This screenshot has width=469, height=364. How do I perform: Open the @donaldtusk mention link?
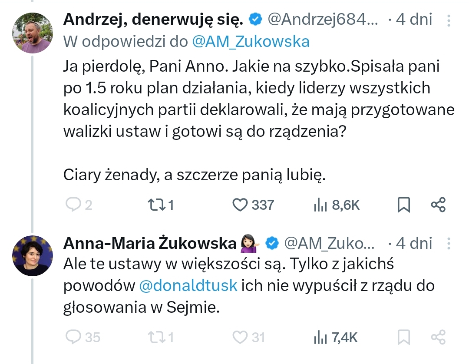point(188,286)
